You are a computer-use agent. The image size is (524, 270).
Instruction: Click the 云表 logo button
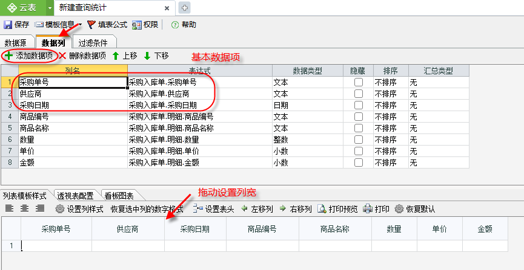click(x=22, y=8)
